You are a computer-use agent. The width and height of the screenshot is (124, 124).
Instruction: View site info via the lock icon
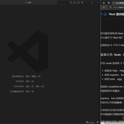(x=111, y=7)
